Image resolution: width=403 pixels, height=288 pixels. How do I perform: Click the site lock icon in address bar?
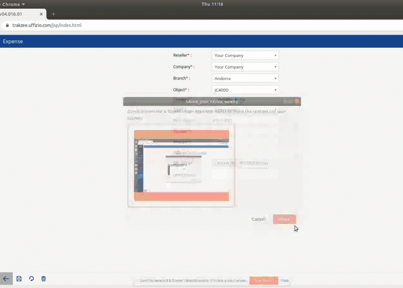pyautogui.click(x=7, y=25)
